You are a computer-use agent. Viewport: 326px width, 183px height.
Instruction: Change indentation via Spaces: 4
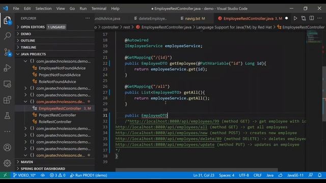(x=227, y=175)
